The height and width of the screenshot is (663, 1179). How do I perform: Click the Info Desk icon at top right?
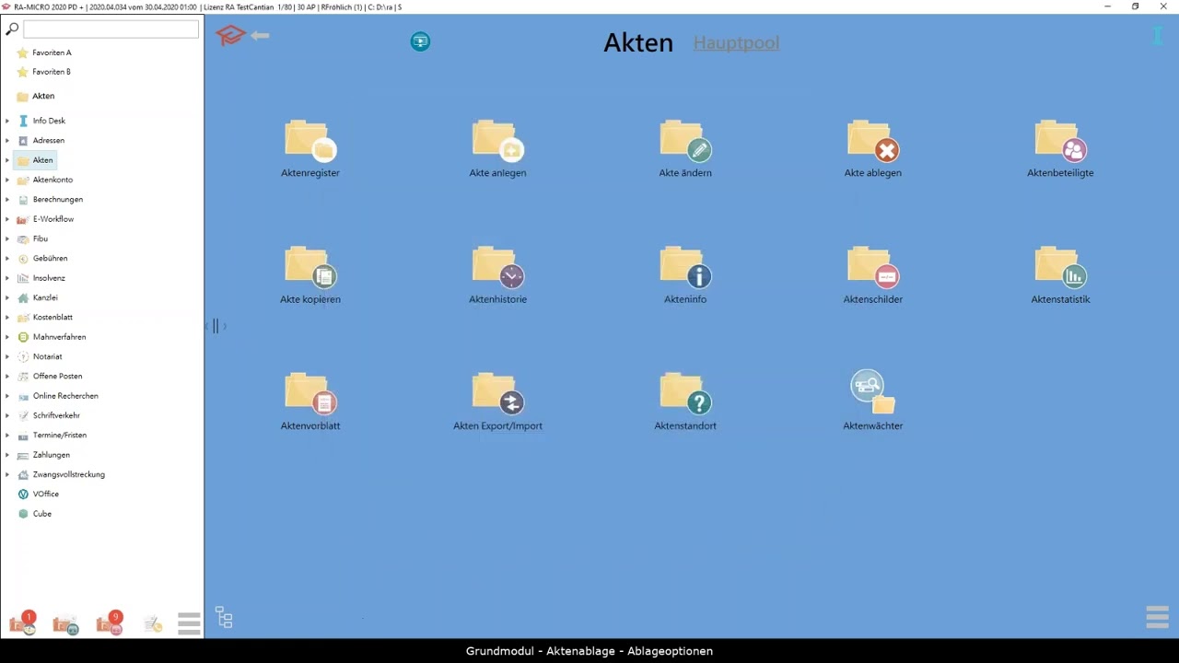(1158, 36)
